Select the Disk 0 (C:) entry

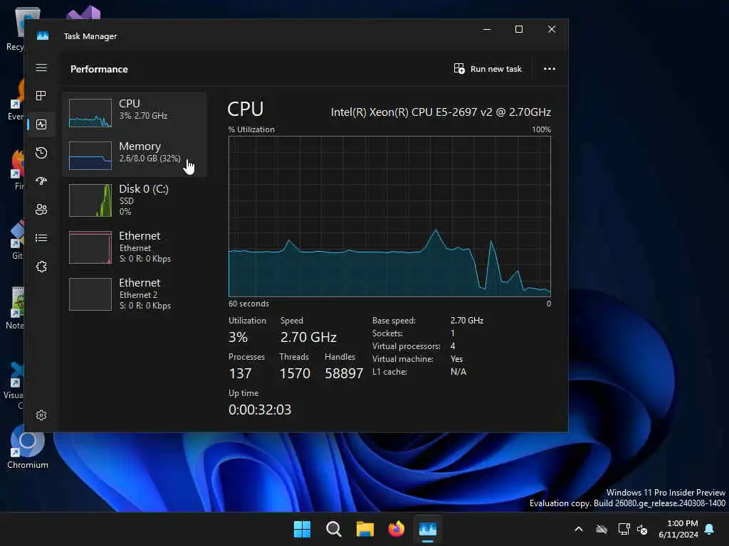point(135,200)
